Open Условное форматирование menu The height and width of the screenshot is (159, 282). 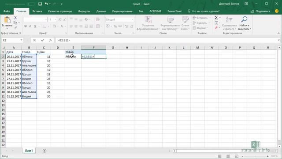pos(148,23)
